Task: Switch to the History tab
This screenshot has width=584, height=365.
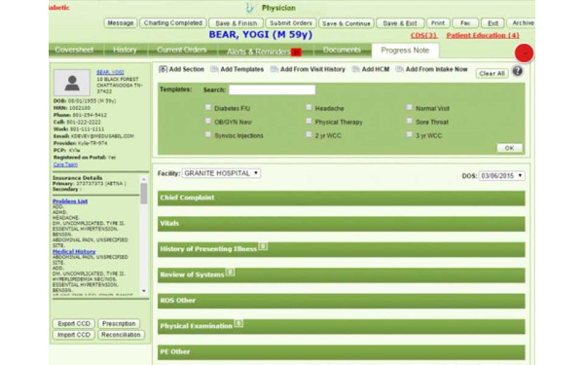Action: [126, 50]
